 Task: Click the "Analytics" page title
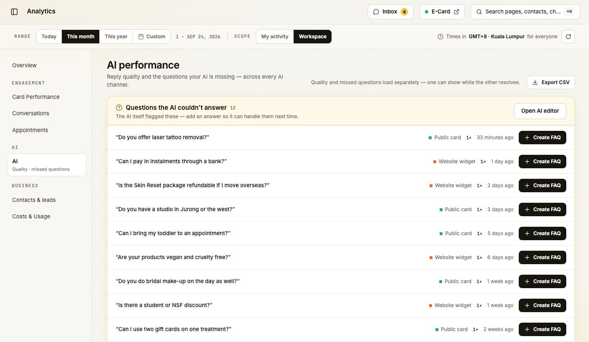41,11
